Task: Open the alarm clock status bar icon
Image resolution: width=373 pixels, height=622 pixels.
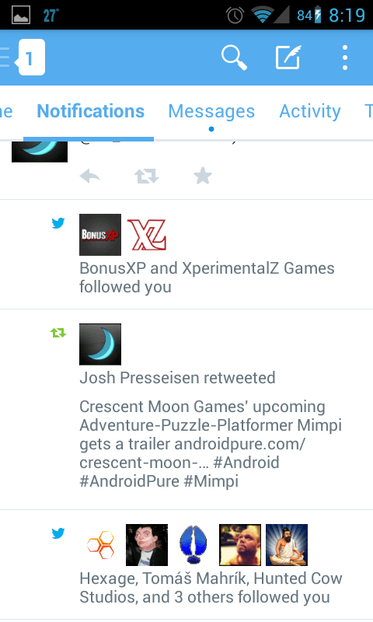Action: point(235,16)
